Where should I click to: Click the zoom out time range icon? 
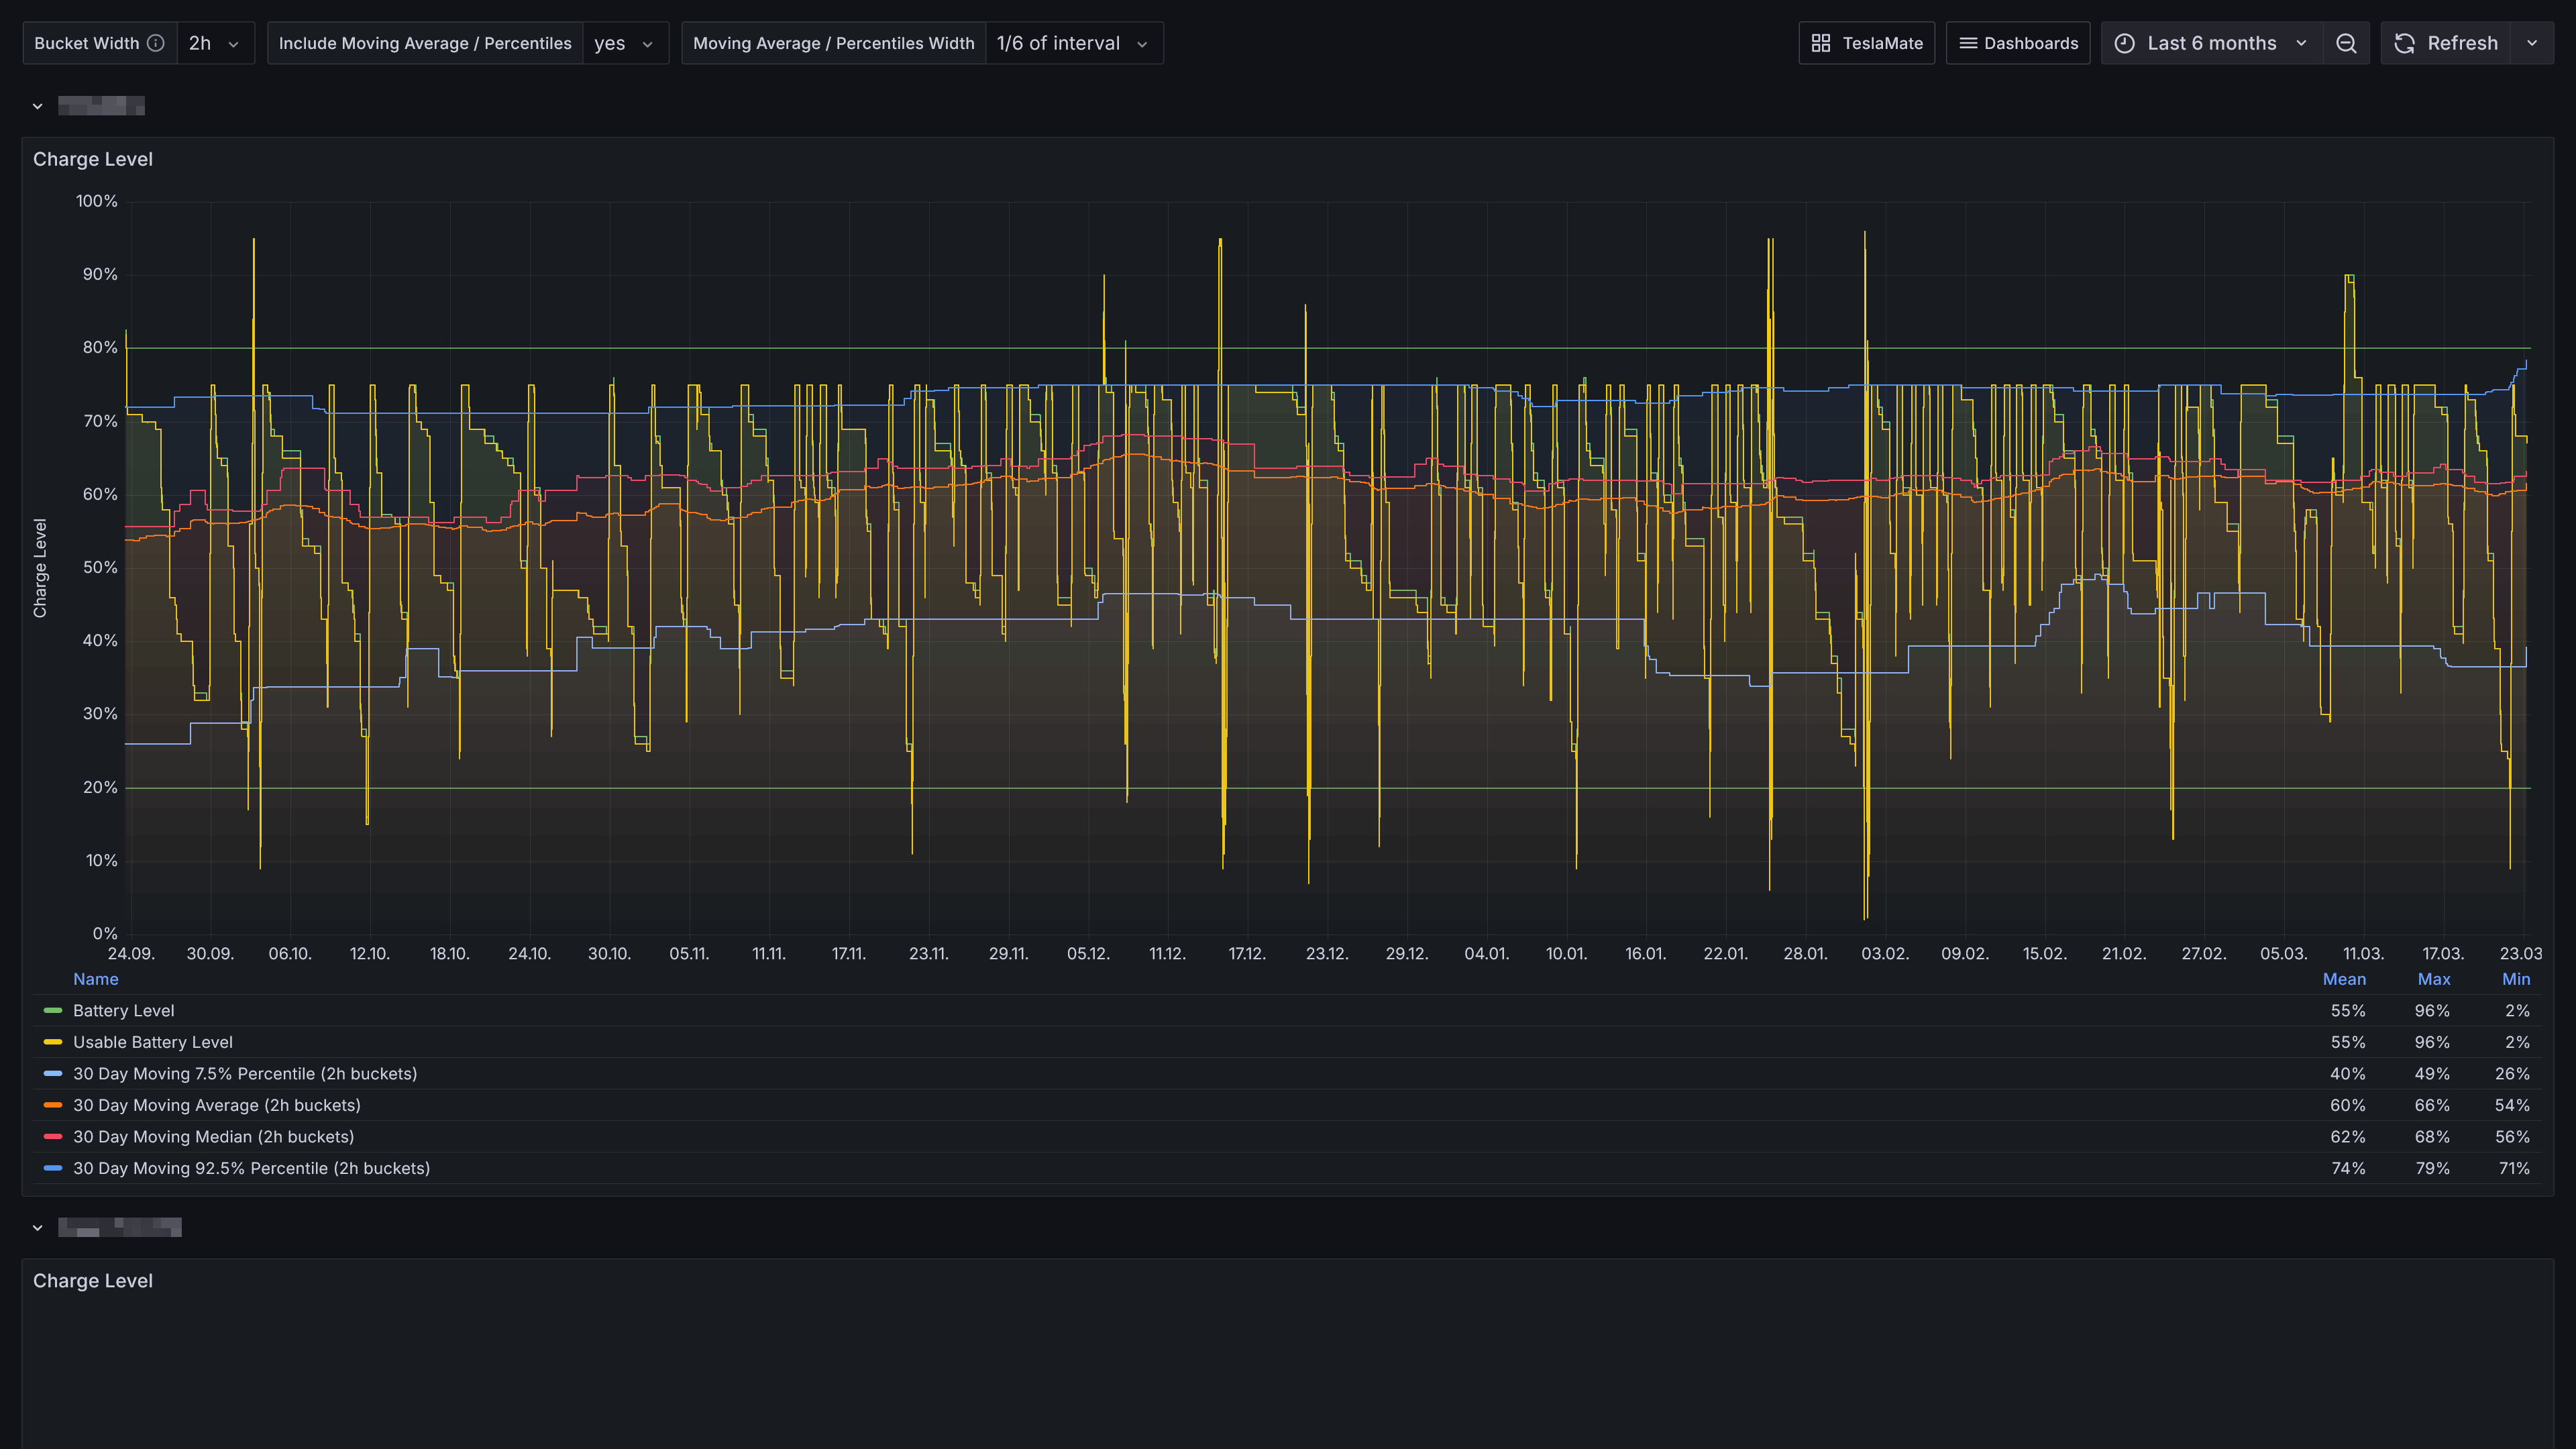[2346, 43]
